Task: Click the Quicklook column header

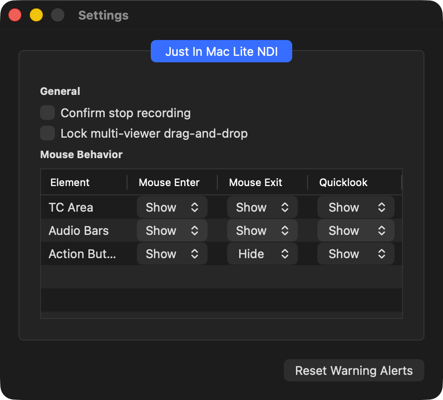Action: 354,182
